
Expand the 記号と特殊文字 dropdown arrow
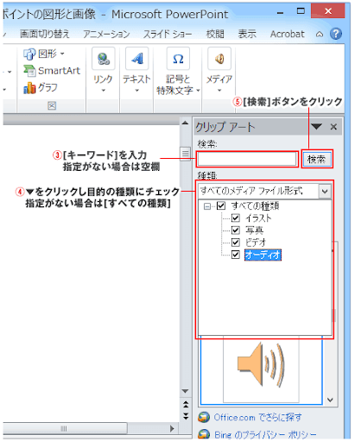(198, 91)
